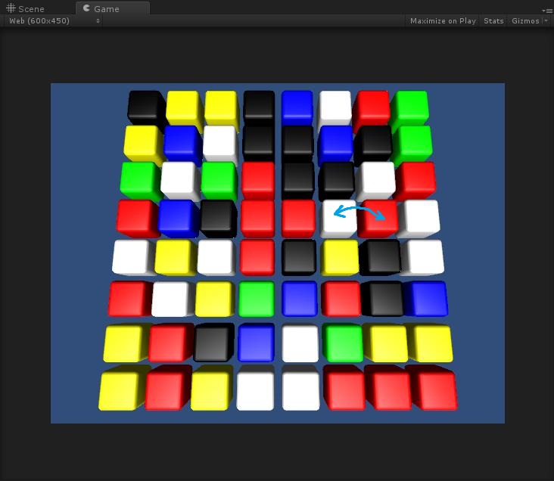554x481 pixels.
Task: Pick the yellow cube in the bottom-left corner
Action: [120, 390]
